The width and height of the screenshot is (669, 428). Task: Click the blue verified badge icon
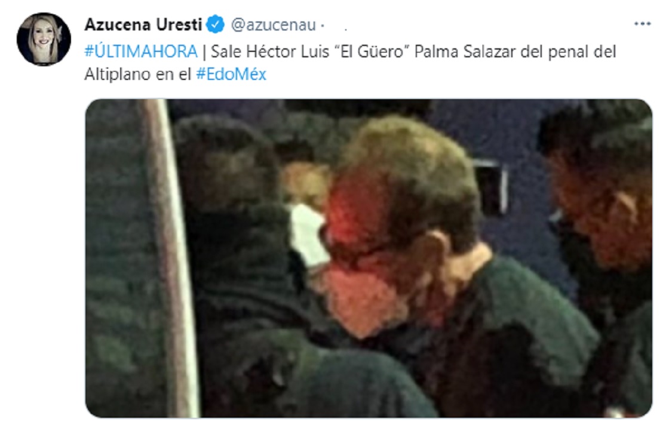216,24
